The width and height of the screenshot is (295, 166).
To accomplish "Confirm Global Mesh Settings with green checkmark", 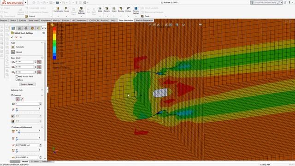I will pyautogui.click(x=12, y=37).
